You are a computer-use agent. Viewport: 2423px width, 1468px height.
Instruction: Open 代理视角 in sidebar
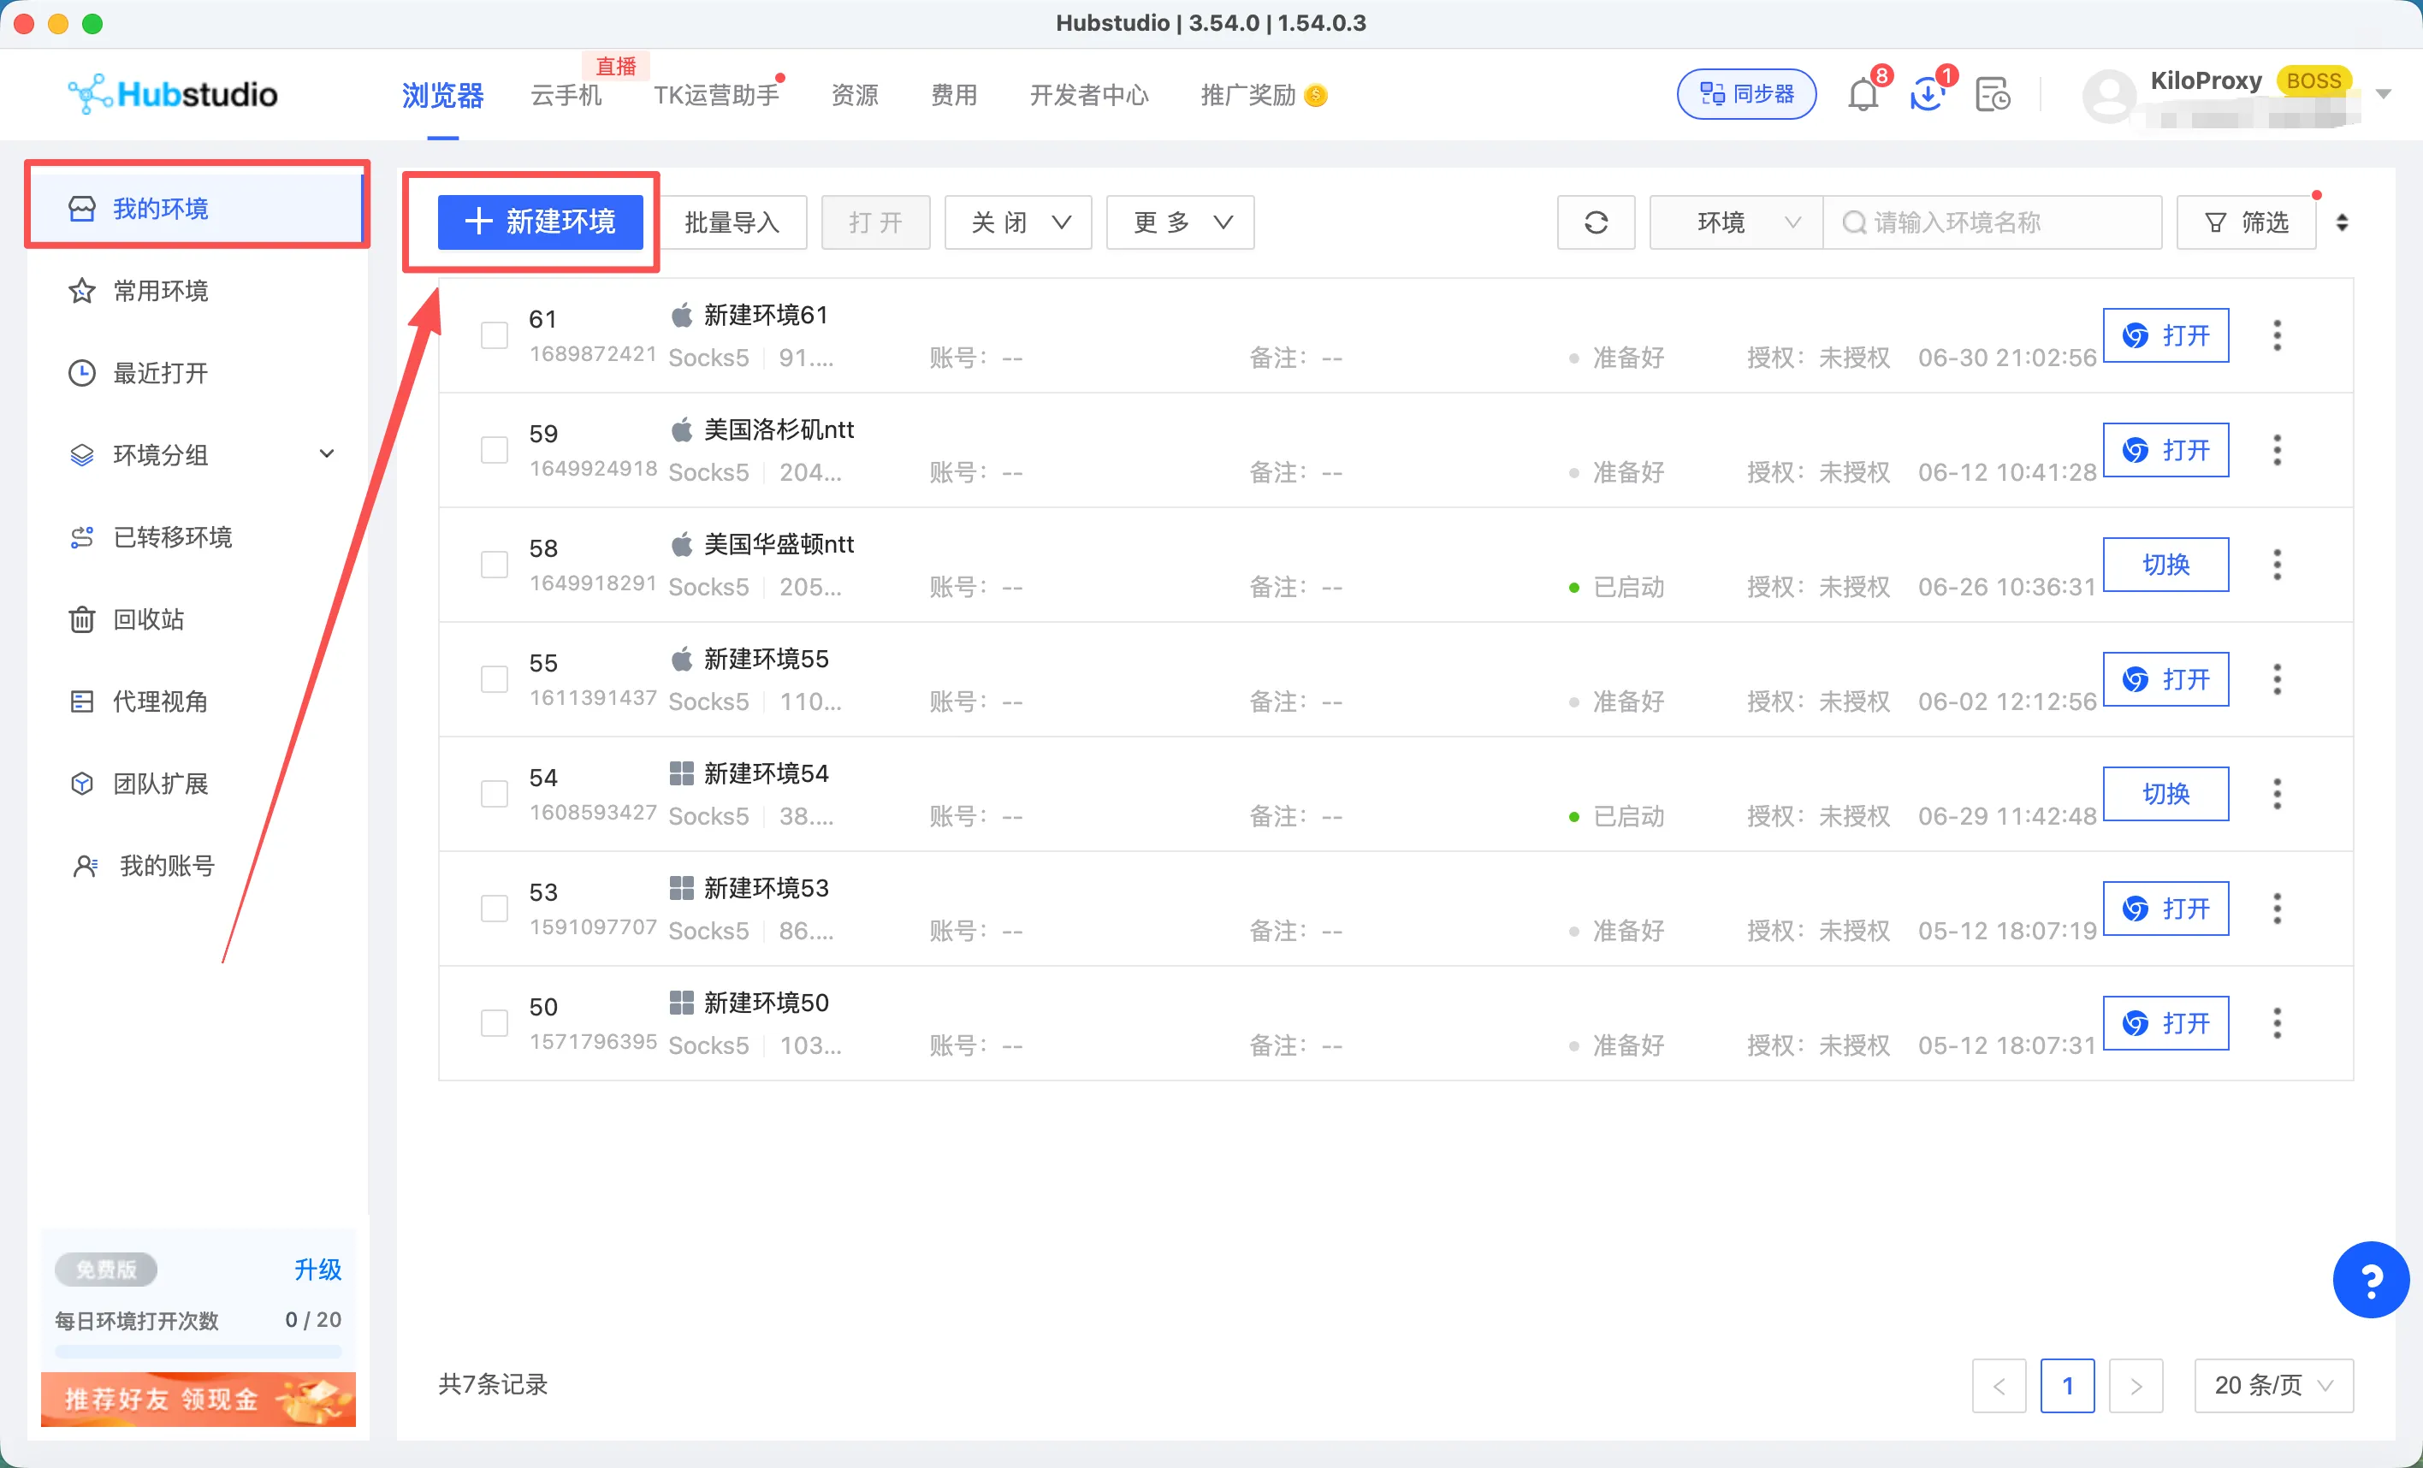point(197,701)
